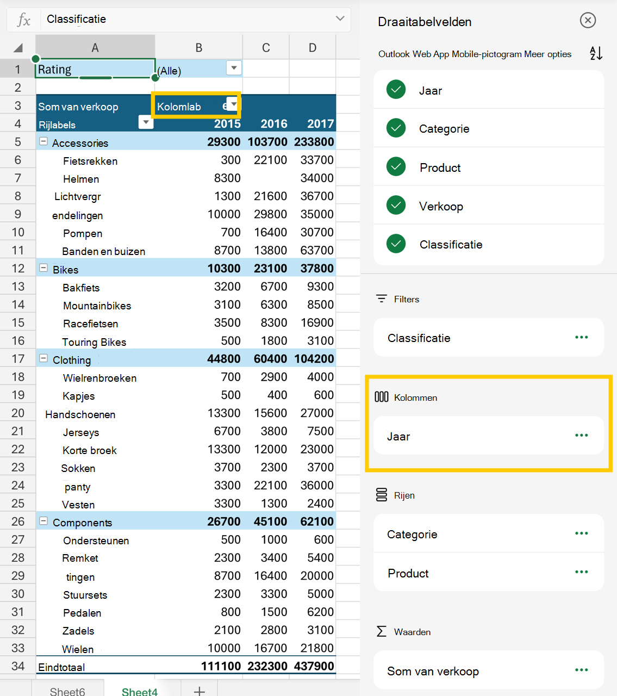Sort fields with the A-Z icon
The height and width of the screenshot is (696, 617).
click(596, 53)
